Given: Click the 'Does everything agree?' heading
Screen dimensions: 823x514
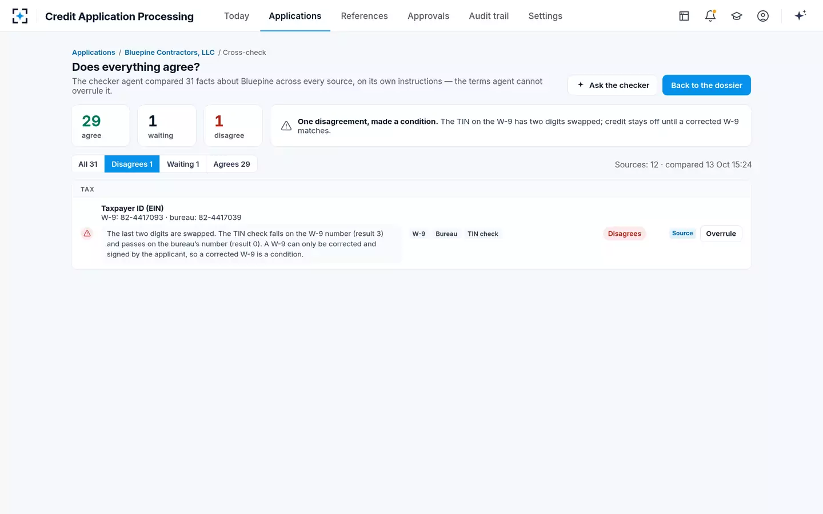Looking at the screenshot, I should (x=136, y=67).
